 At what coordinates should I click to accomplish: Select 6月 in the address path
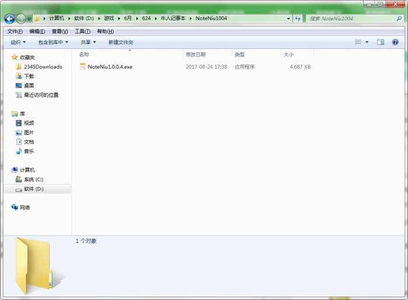point(128,18)
